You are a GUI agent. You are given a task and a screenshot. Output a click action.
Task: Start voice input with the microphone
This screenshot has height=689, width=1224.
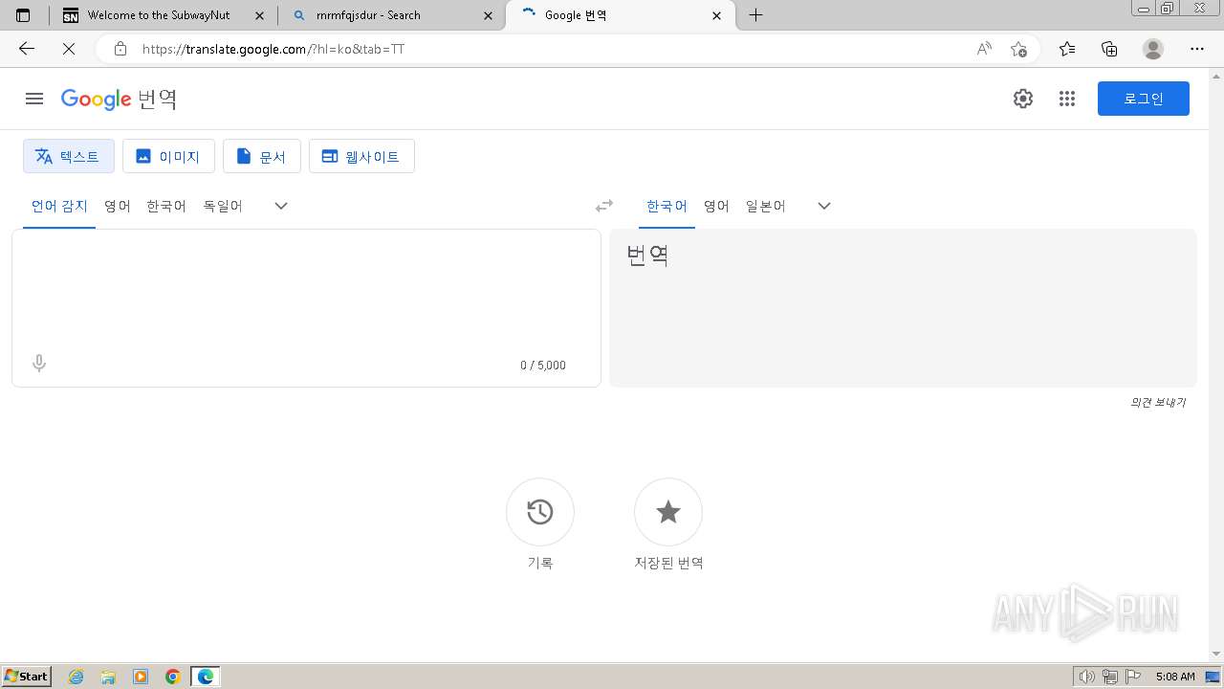(x=39, y=364)
